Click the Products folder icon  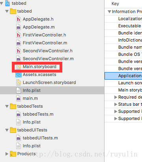13,154
